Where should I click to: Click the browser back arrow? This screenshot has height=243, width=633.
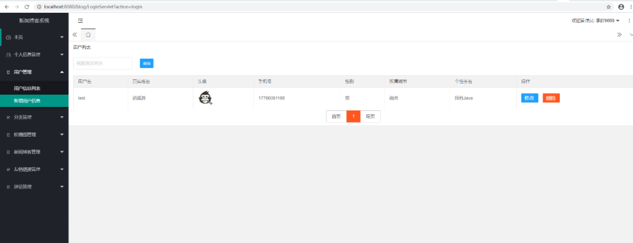6,6
